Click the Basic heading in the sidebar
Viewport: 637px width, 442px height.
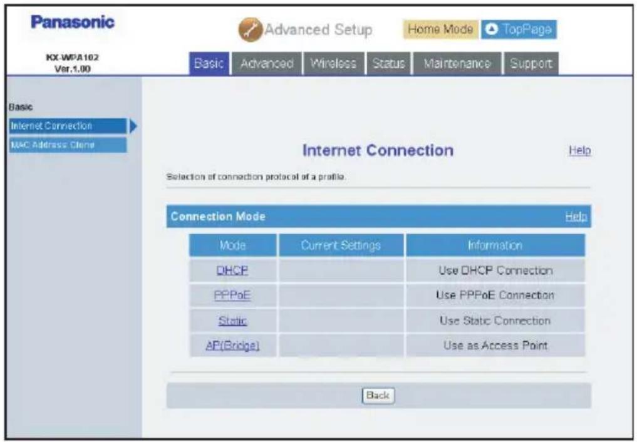tap(21, 107)
